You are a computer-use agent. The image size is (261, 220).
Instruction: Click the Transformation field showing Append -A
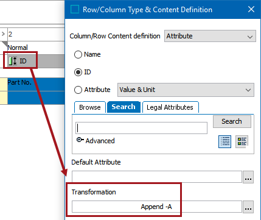[x=157, y=207]
